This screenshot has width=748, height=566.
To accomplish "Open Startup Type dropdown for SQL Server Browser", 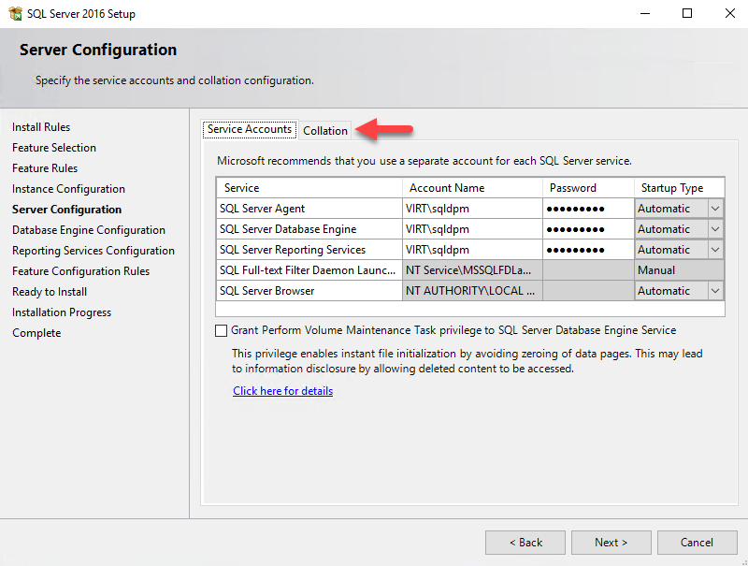I will (x=715, y=291).
